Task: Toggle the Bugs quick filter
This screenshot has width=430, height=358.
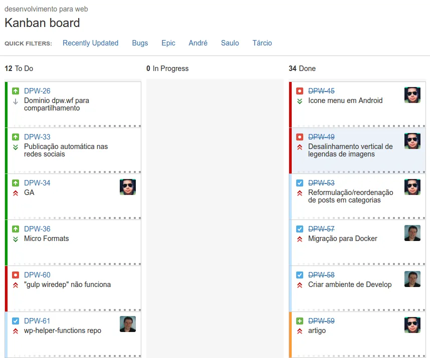Action: pyautogui.click(x=140, y=43)
